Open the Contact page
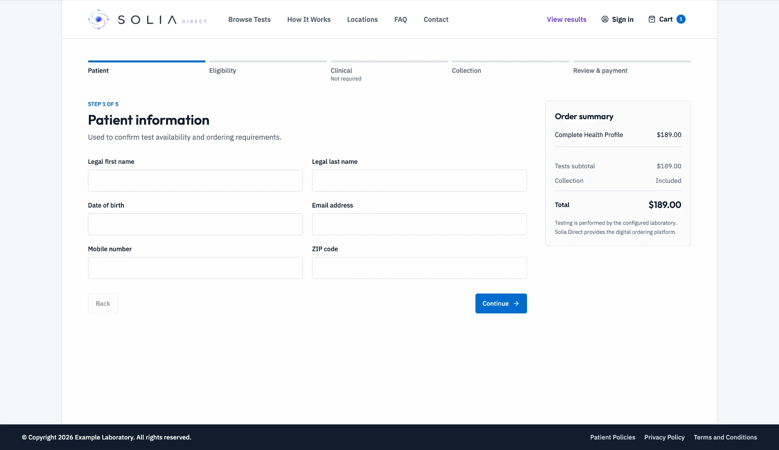This screenshot has height=450, width=779. click(436, 19)
